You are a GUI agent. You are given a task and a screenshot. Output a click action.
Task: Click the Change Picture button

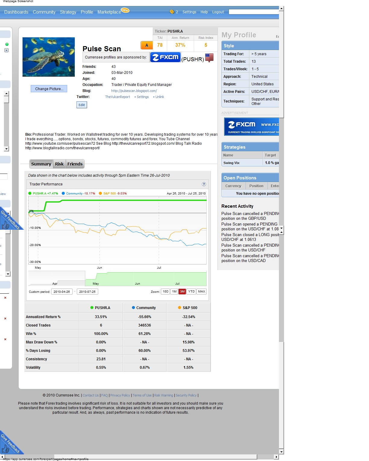point(49,89)
